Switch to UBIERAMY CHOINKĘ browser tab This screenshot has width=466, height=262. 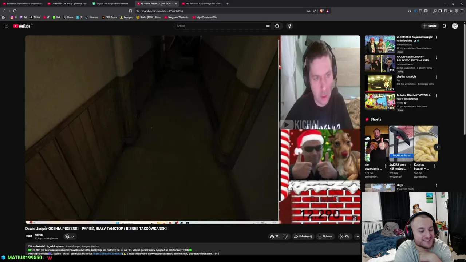coord(67,4)
